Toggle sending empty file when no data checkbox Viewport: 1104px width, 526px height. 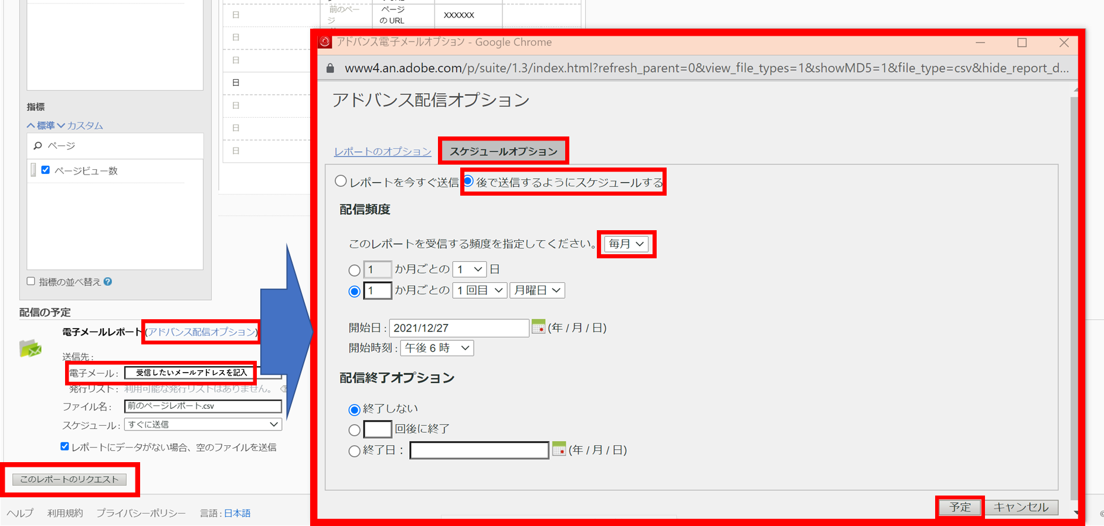tap(64, 446)
